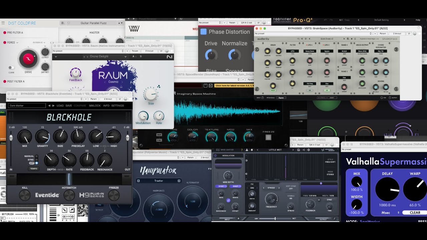Click Mixlock in the Blackhole menu bar
The image size is (427, 240).
pyautogui.click(x=95, y=106)
